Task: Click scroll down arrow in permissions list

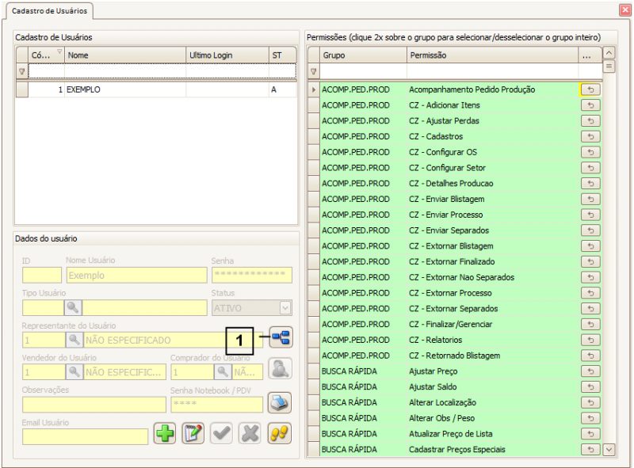Action: [x=609, y=449]
